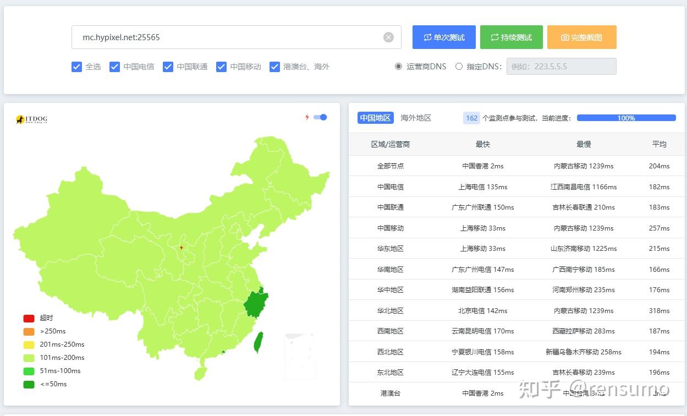Click the 广东广州联通 150ms cell
This screenshot has height=416, width=687.
point(483,207)
